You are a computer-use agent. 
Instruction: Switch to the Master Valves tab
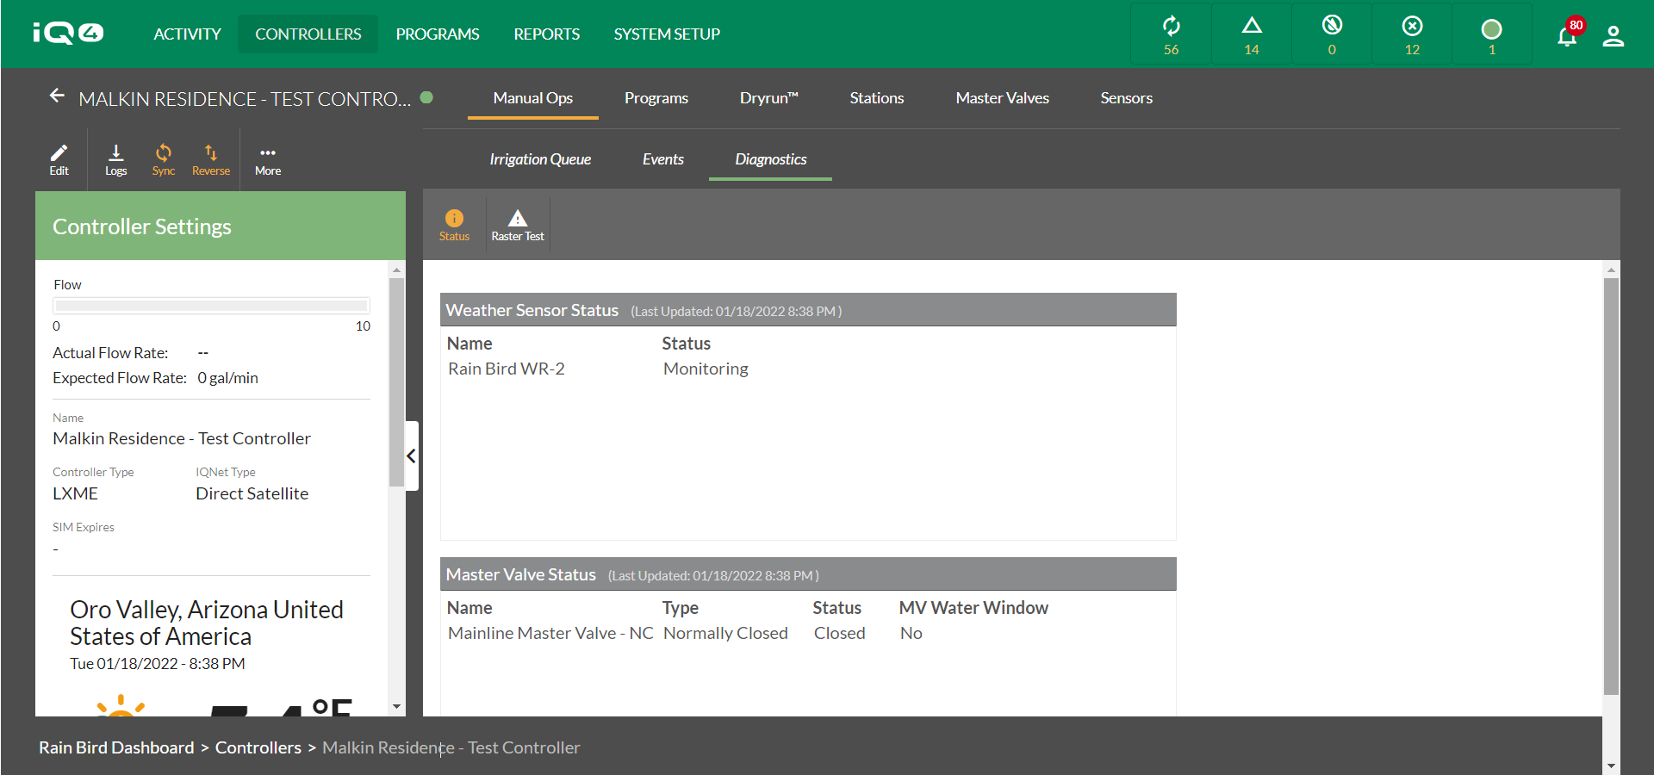click(1002, 98)
